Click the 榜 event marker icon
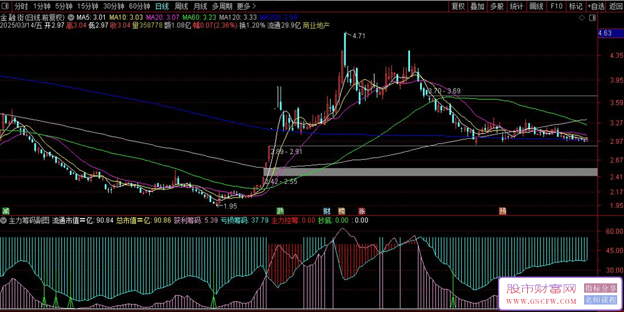 [342, 210]
